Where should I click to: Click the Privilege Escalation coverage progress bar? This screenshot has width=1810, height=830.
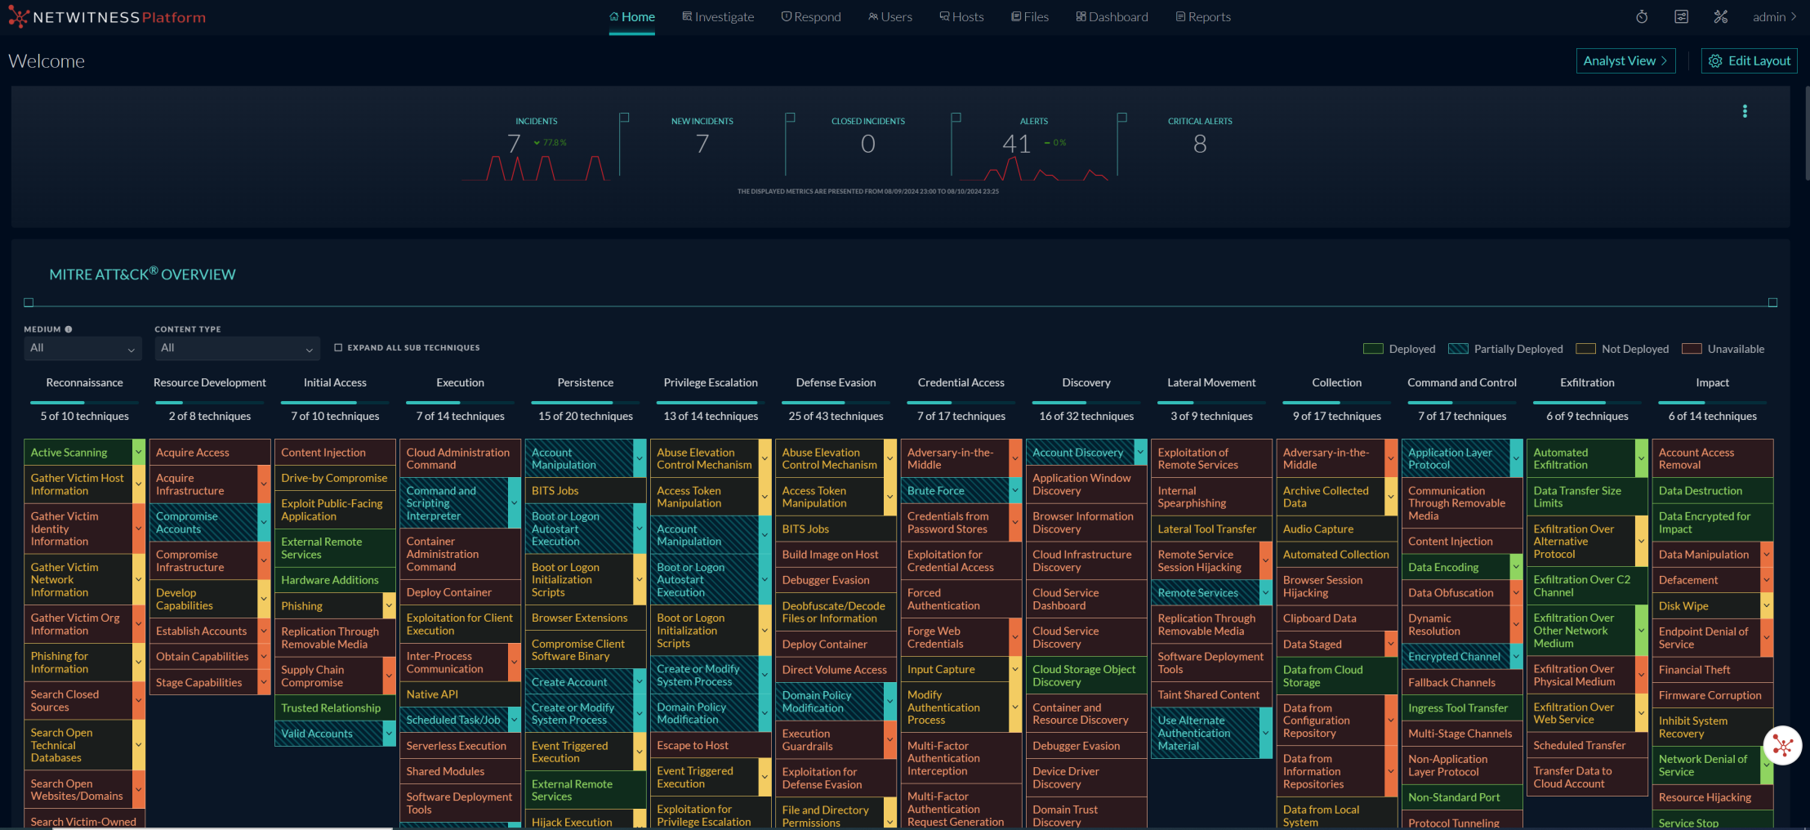click(x=711, y=403)
